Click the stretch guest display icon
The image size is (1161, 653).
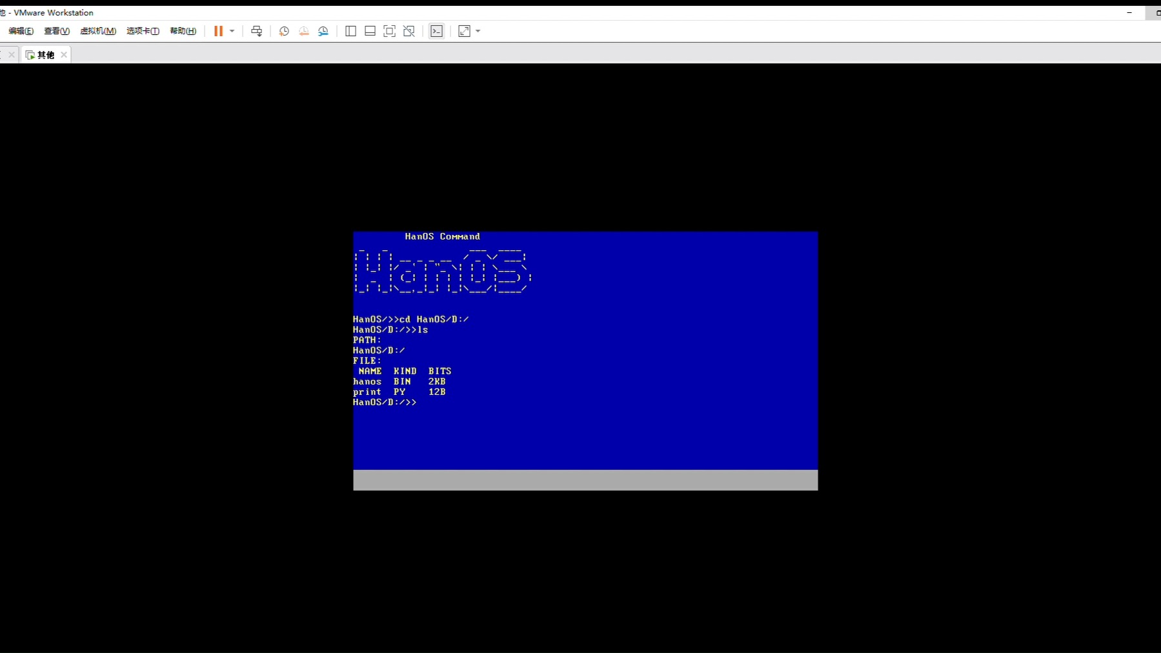click(464, 31)
